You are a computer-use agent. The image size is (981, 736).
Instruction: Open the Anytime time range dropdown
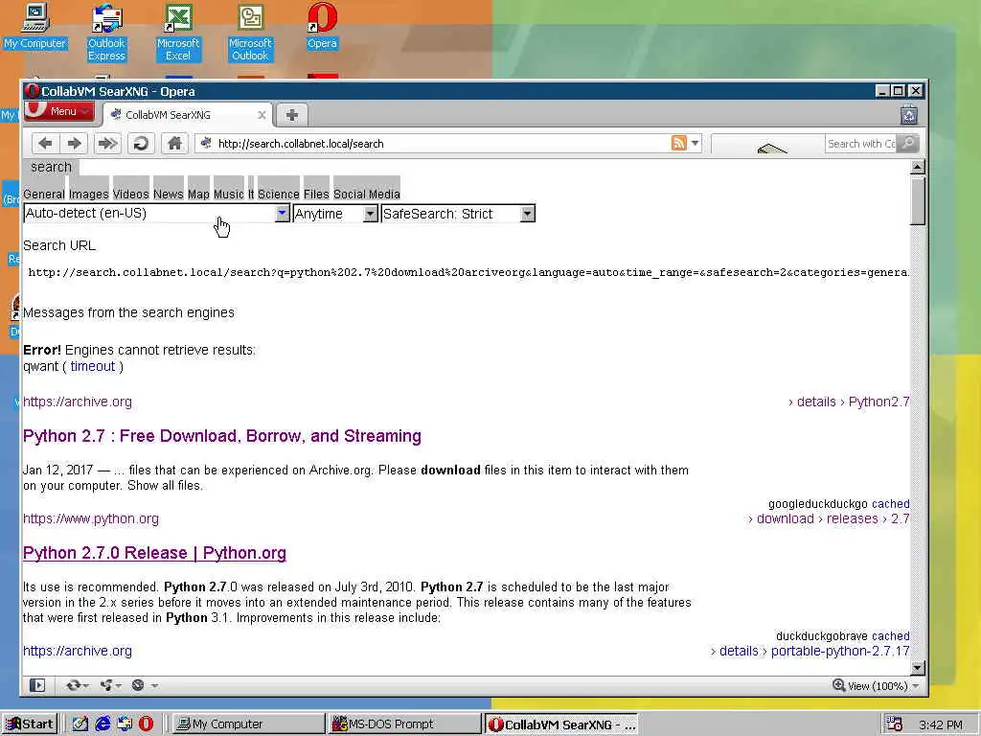[x=335, y=214]
